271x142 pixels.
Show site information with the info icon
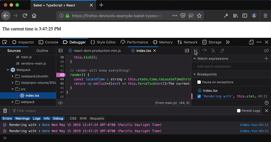(61, 16)
